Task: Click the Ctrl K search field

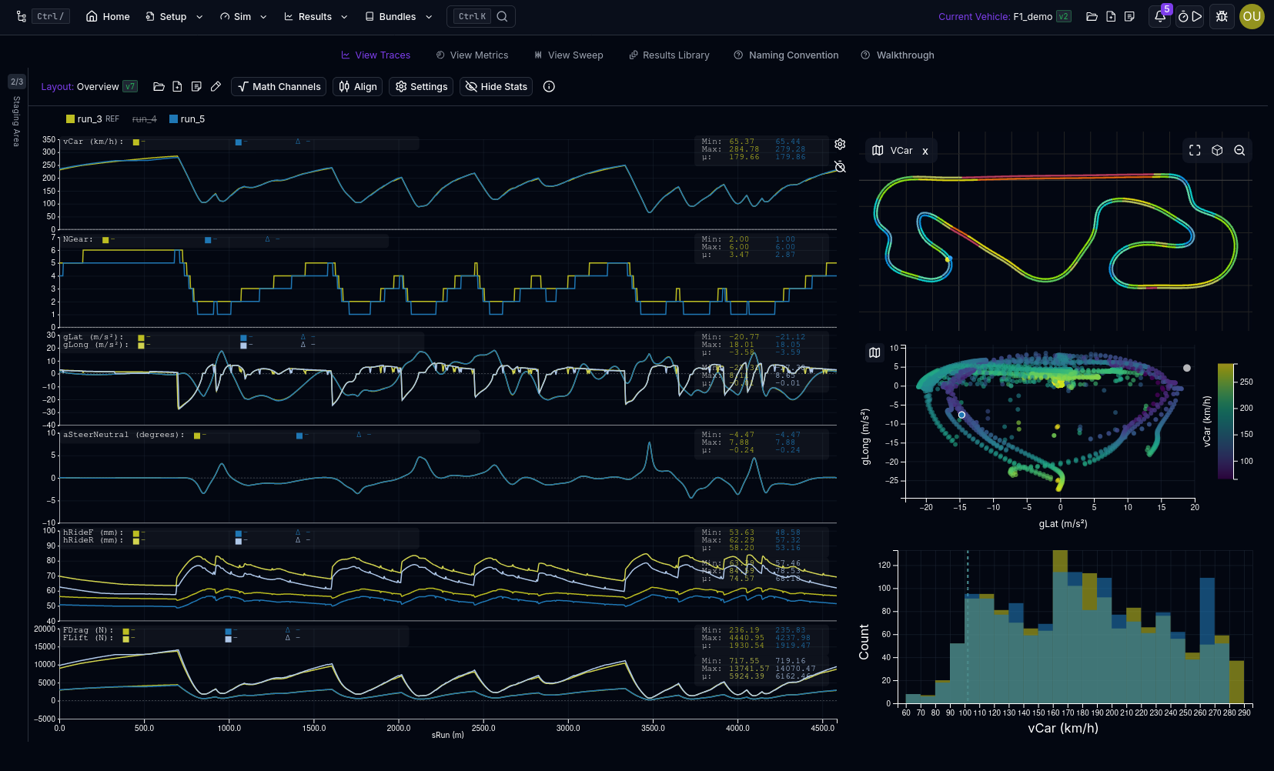Action: 483,16
